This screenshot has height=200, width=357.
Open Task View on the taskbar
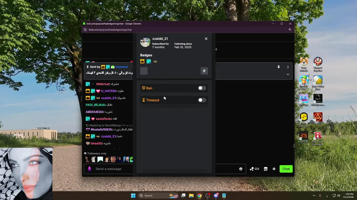(183, 196)
